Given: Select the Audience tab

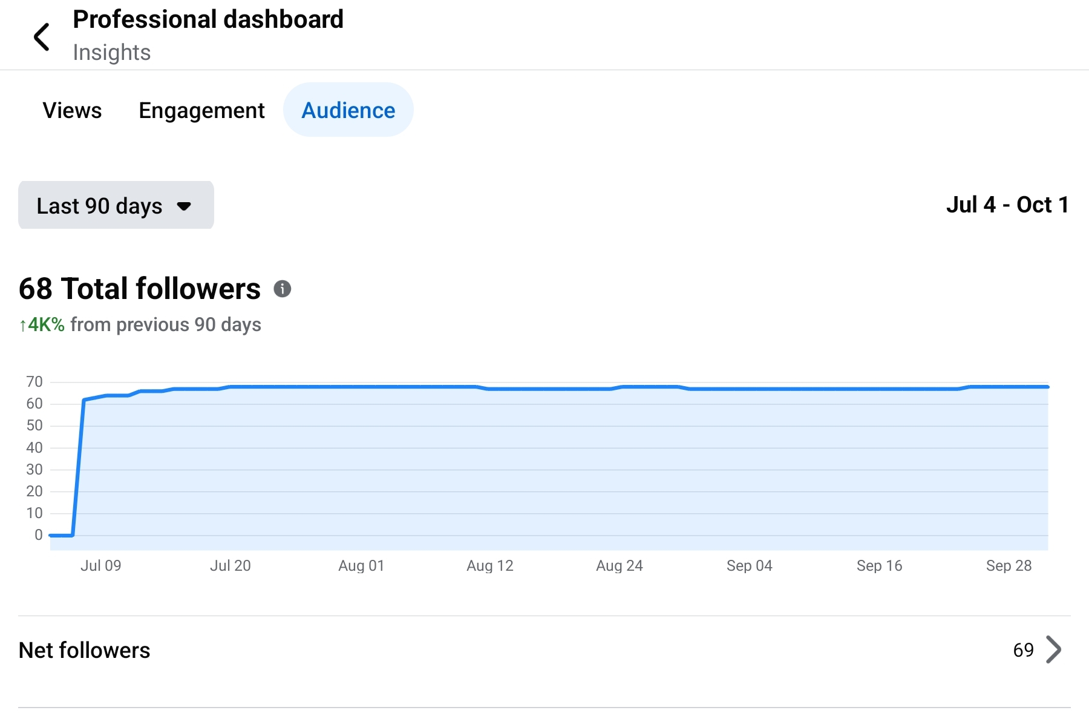Looking at the screenshot, I should [348, 110].
